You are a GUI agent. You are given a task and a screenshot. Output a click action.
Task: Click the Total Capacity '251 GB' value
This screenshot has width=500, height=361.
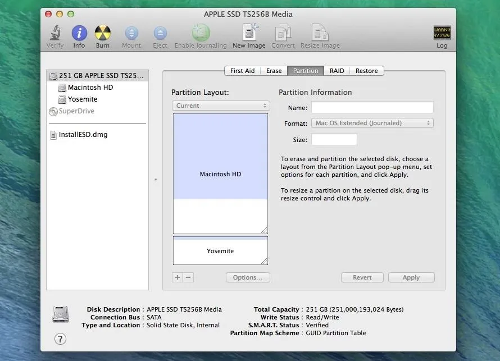[x=354, y=309]
